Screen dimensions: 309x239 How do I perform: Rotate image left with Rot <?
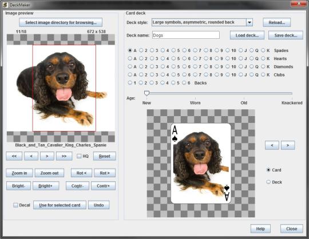coord(81,173)
